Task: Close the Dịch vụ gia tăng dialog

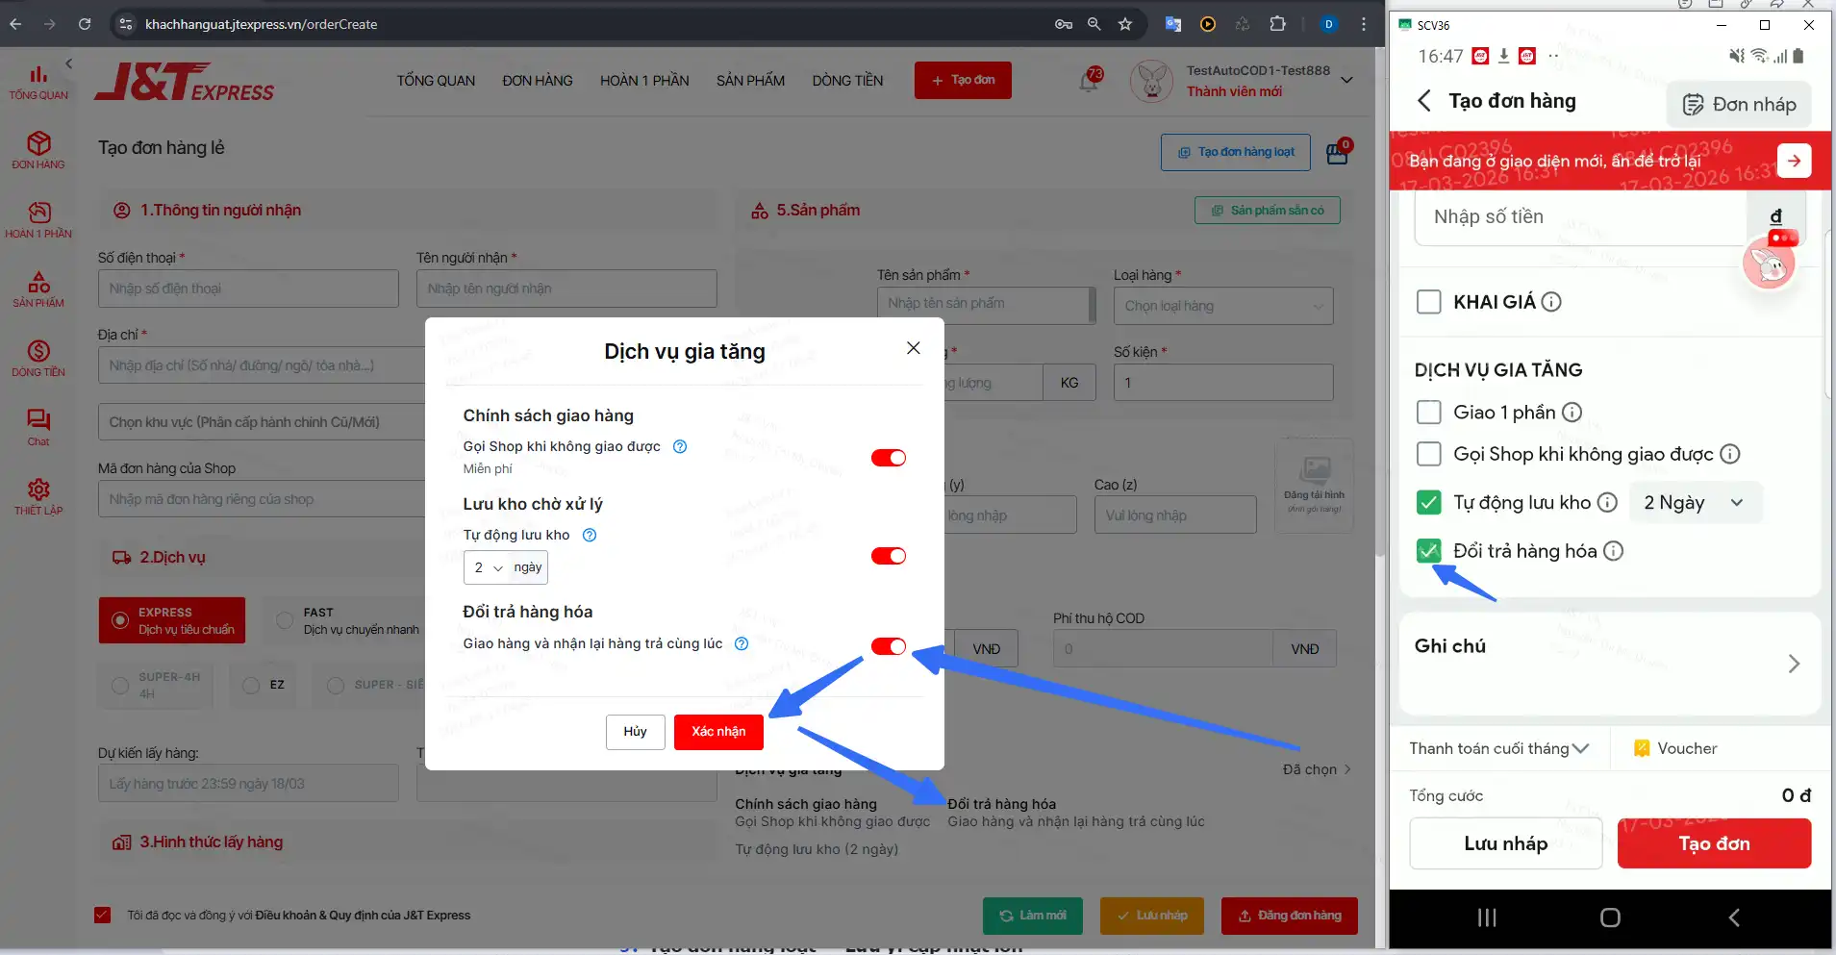Action: coord(913,348)
